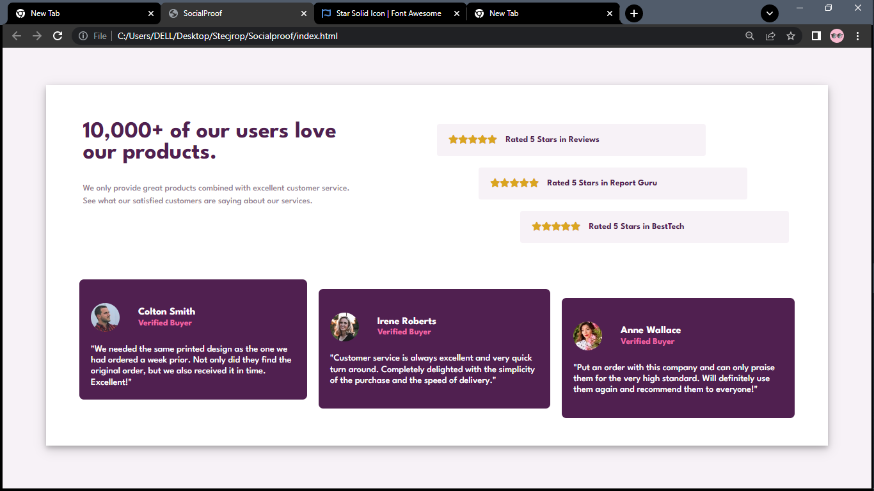
Task: Select the SocialProof tab
Action: (237, 13)
